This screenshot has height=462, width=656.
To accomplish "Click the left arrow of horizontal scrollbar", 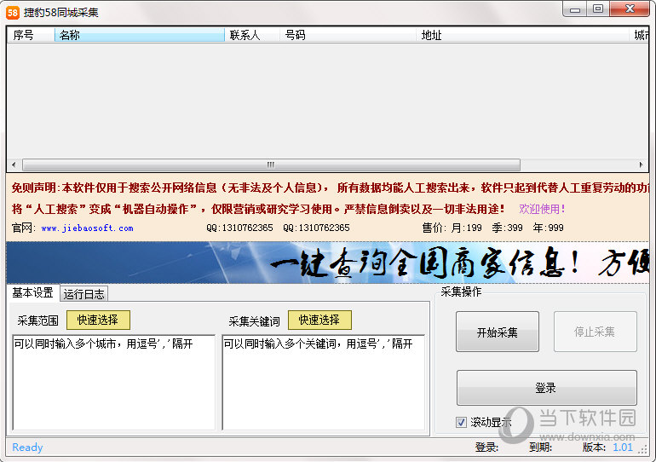I will click(x=14, y=165).
